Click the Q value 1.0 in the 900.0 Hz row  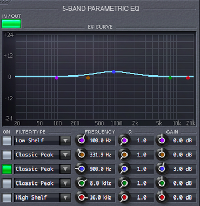coord(142,169)
